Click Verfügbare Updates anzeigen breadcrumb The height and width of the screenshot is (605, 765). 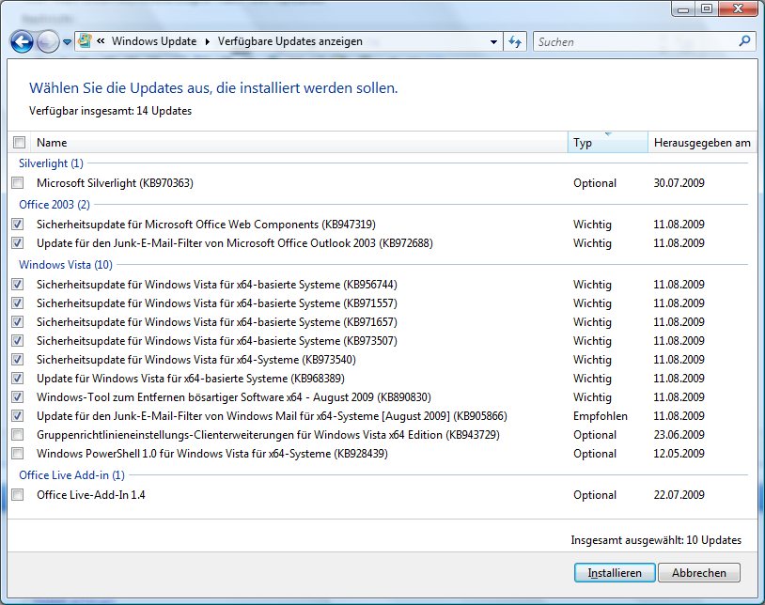289,41
